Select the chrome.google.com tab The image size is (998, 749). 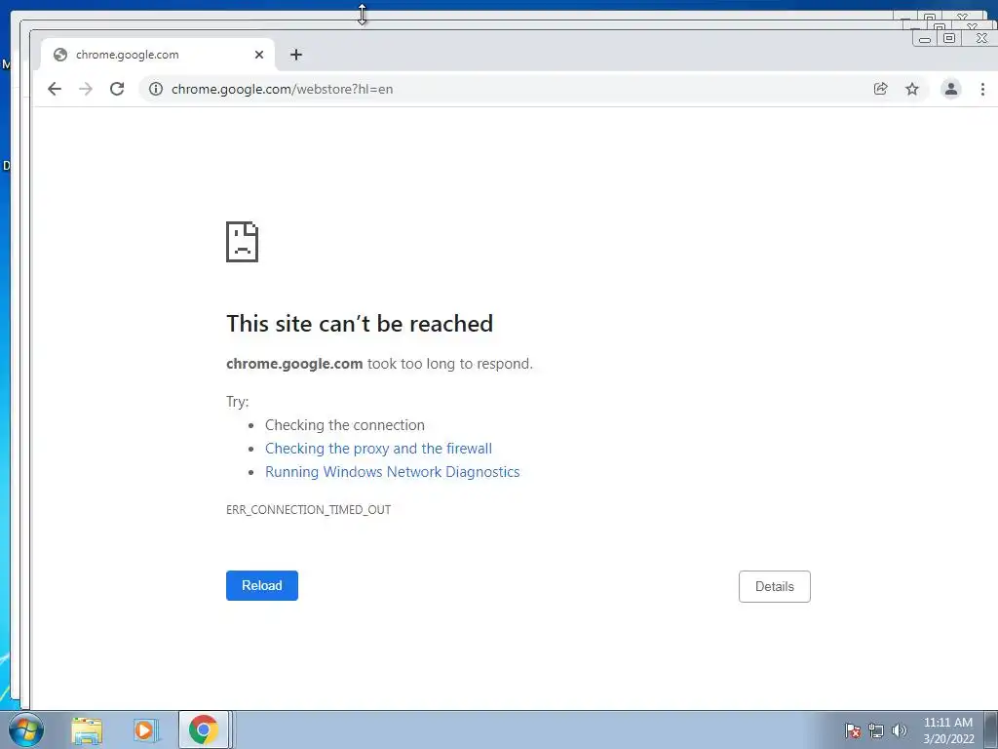[x=158, y=55]
